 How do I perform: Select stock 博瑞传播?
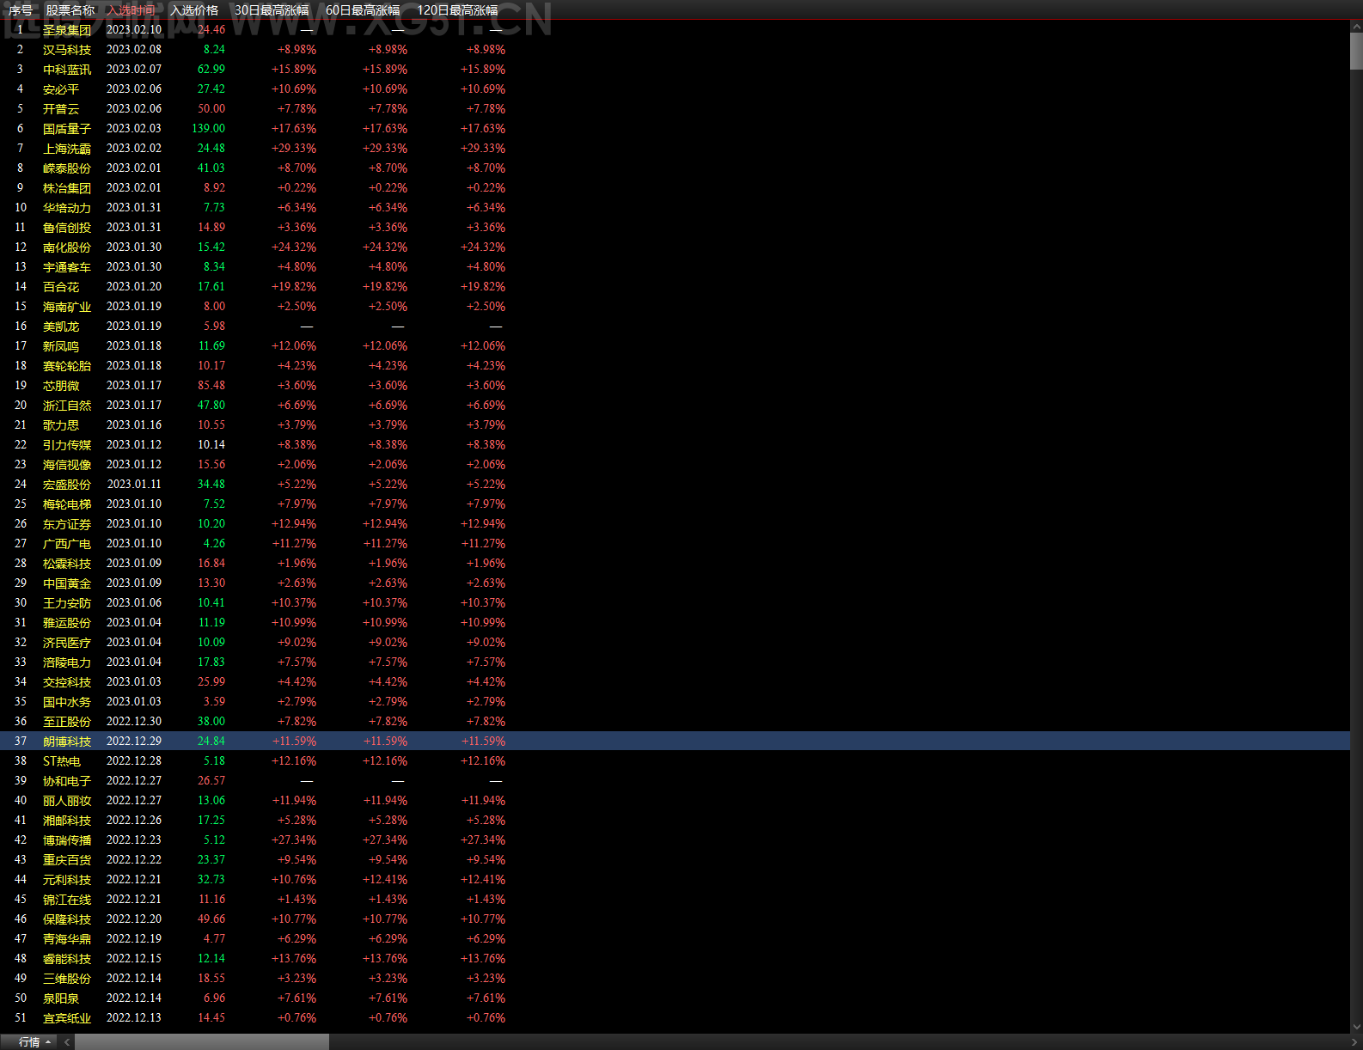pyautogui.click(x=67, y=840)
